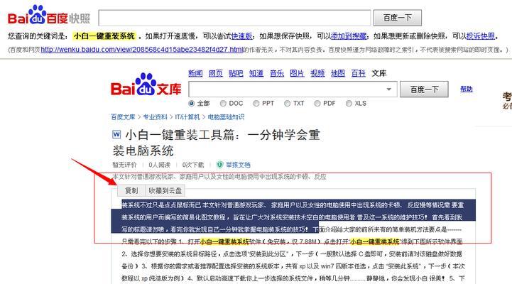This screenshot has width=512, height=284.
Task: Click the 复制 button above selected text
Action: coord(131,191)
